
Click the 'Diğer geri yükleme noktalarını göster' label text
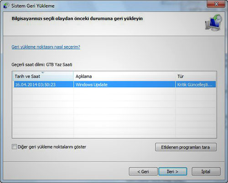click(x=52, y=147)
